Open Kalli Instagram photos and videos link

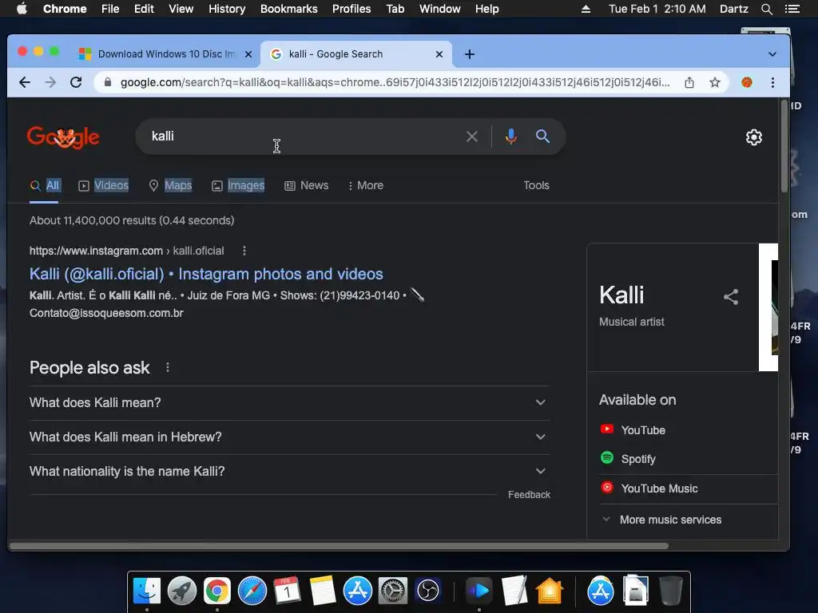tap(206, 275)
